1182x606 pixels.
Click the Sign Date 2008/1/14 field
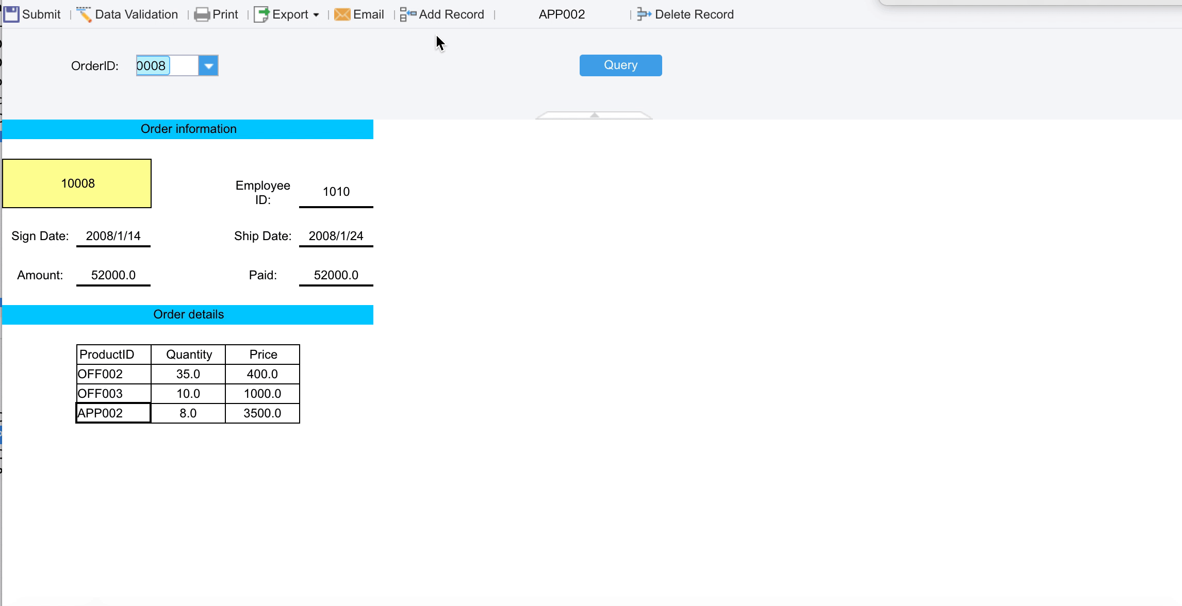[113, 236]
